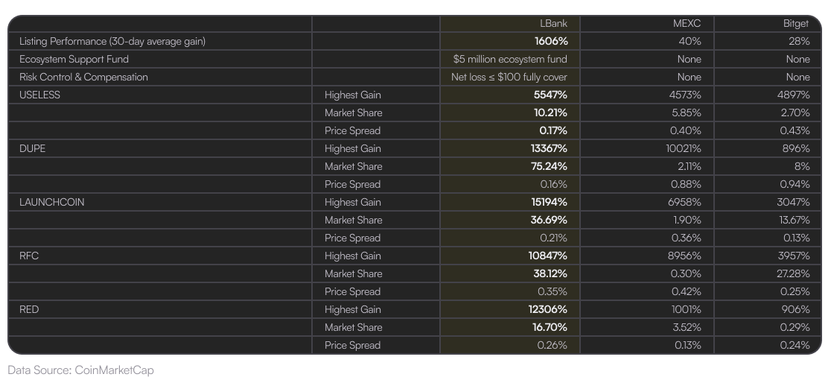Select MEXC's 8956% RFC highest gain
Image resolution: width=831 pixels, height=380 pixels.
tap(684, 256)
